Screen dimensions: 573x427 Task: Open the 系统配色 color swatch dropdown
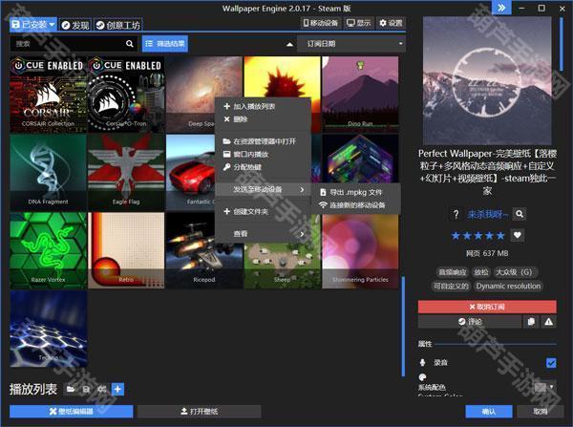pos(544,387)
